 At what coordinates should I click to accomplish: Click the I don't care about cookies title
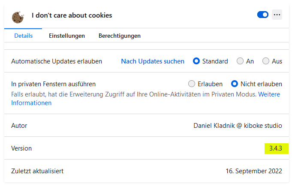[x=72, y=15]
